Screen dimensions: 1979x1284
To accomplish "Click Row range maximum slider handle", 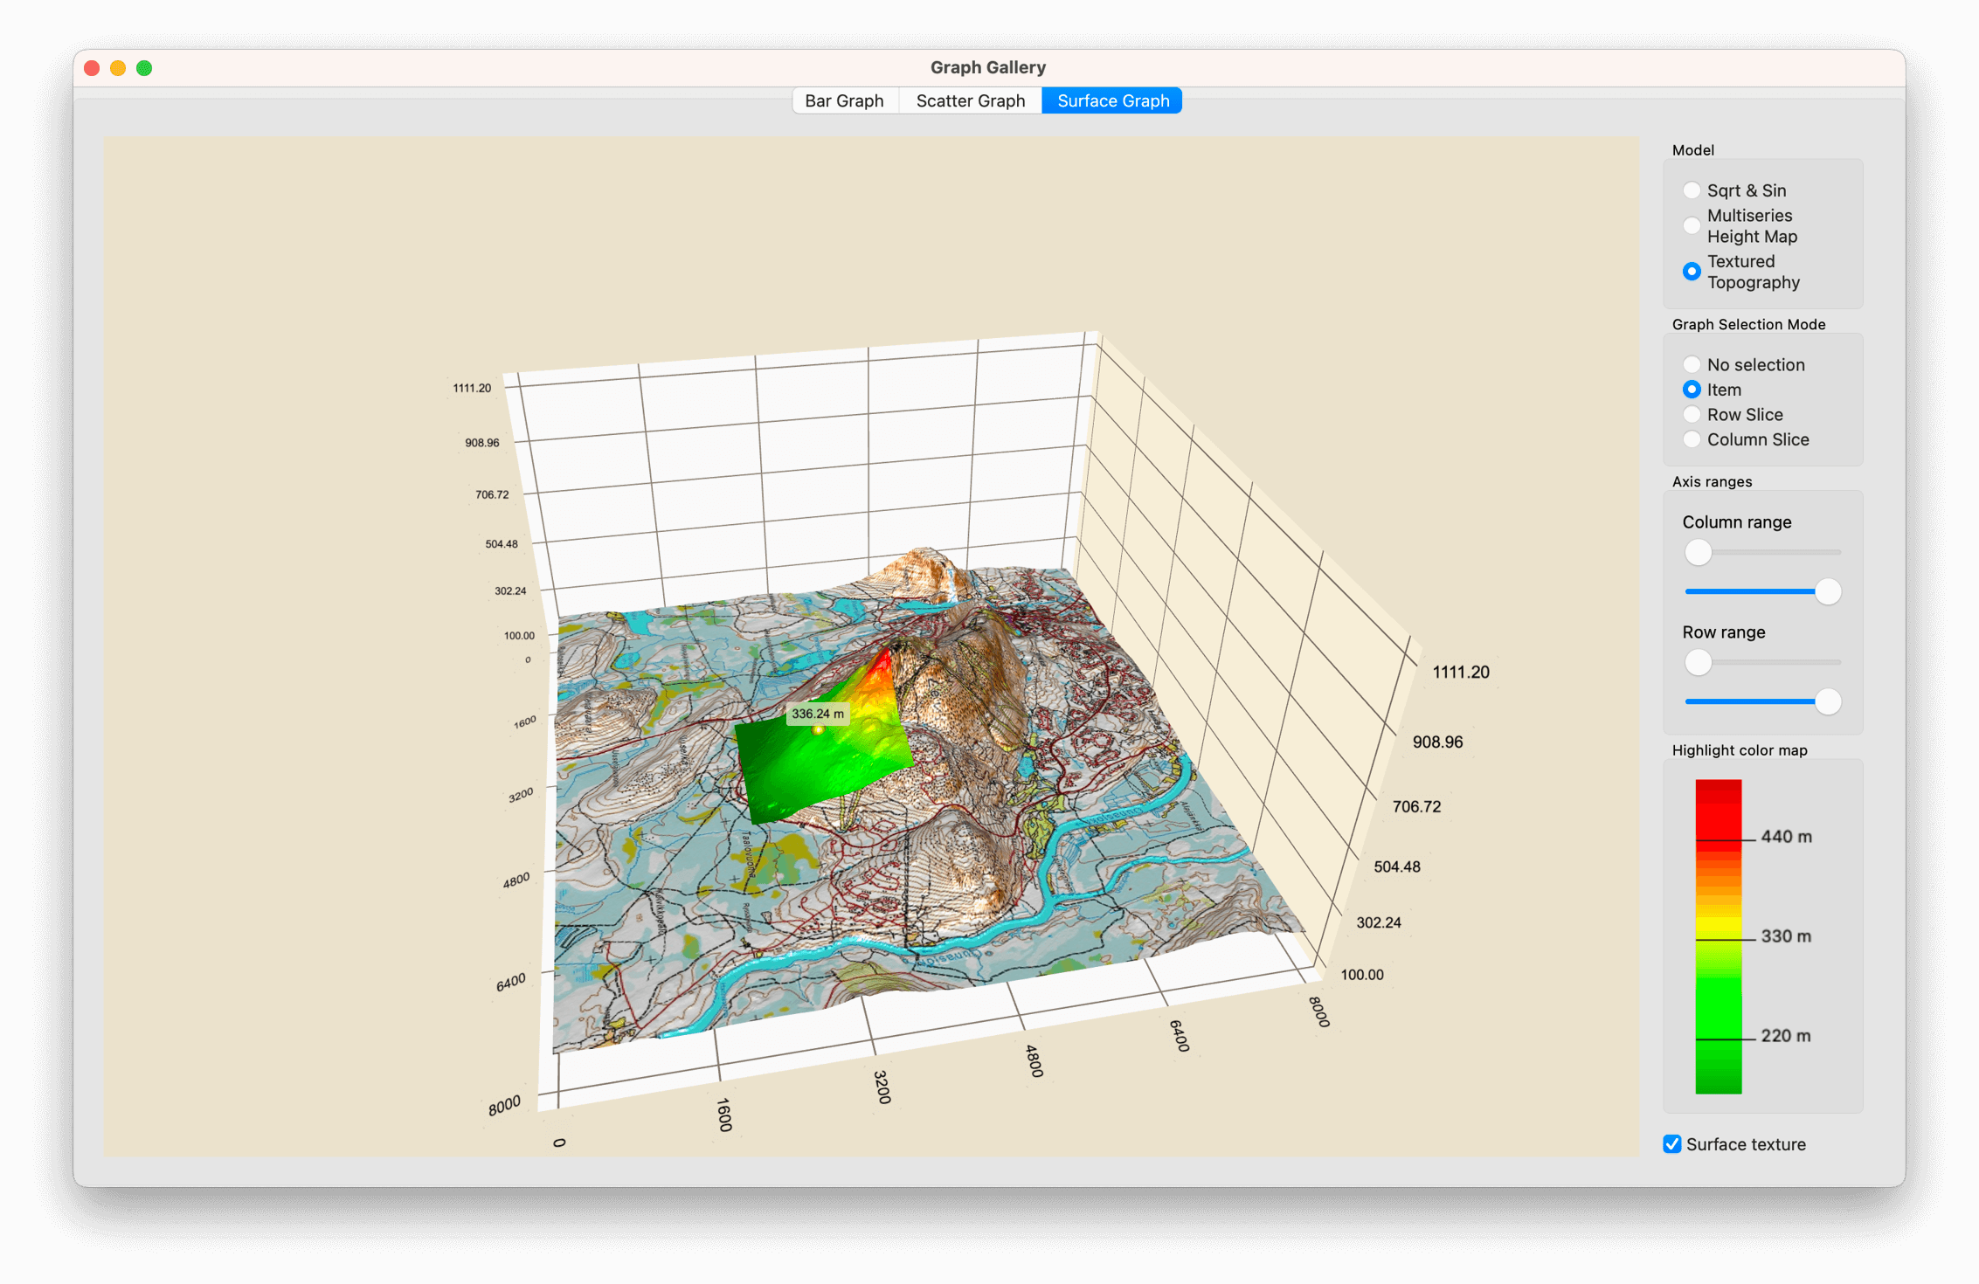I will click(x=1827, y=702).
